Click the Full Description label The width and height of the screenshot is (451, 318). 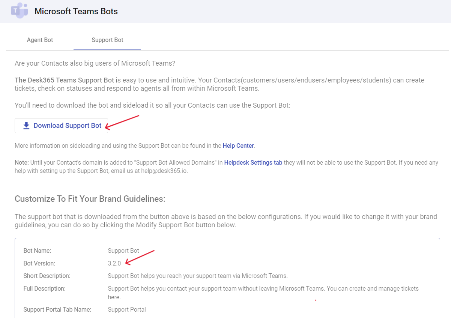pyautogui.click(x=44, y=288)
